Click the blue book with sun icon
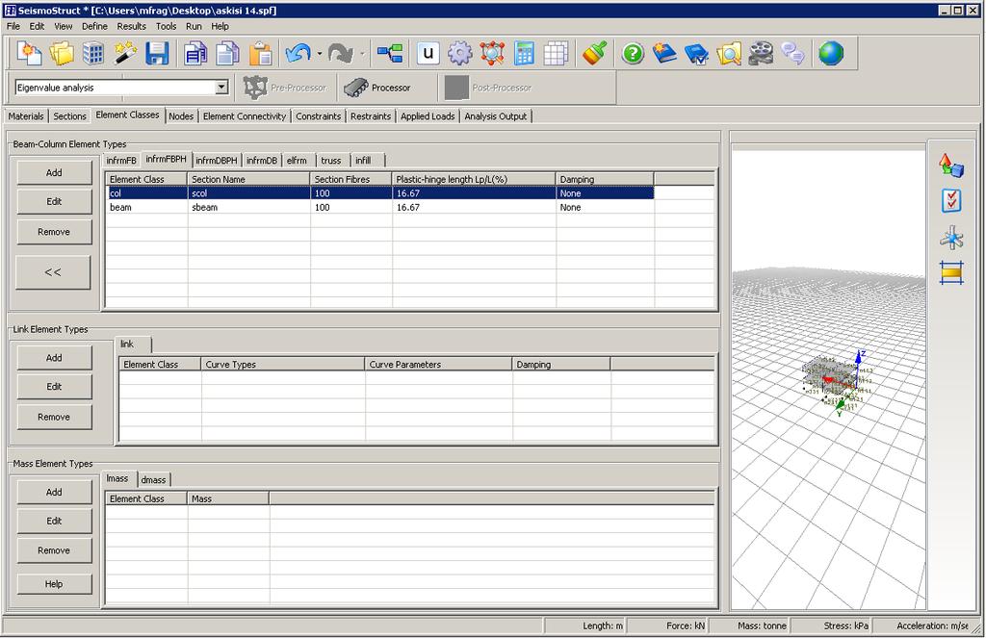Viewport: 986px width, 638px height. point(664,54)
